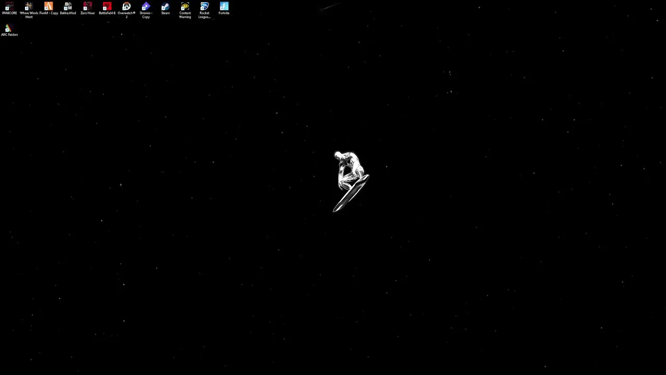
Task: Select the Where Winds Meet shortcut
Action: pyautogui.click(x=29, y=10)
